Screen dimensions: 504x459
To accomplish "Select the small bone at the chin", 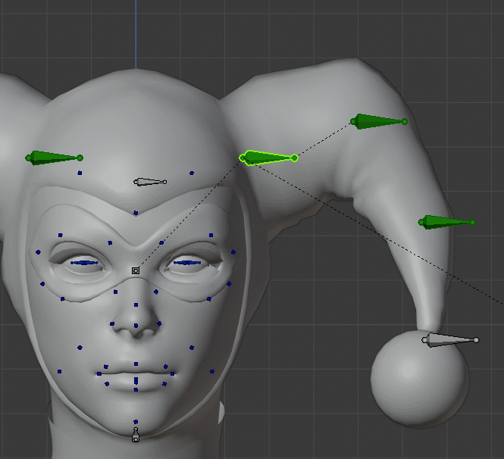I will pyautogui.click(x=136, y=435).
